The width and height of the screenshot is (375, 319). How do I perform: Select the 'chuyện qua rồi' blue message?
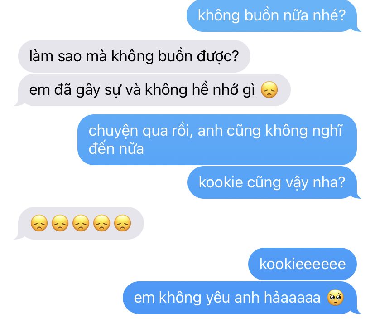[217, 140]
